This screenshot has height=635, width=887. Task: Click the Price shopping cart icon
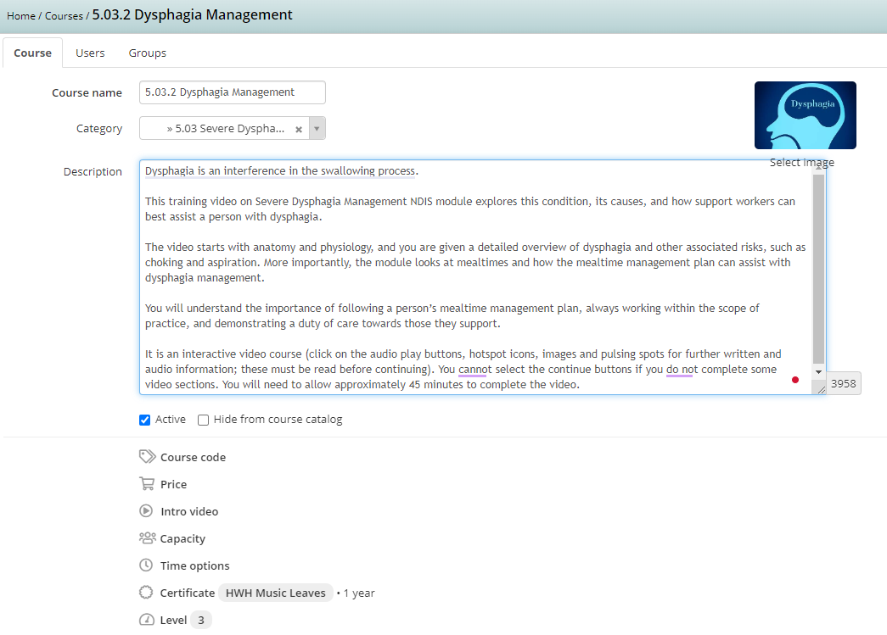147,483
